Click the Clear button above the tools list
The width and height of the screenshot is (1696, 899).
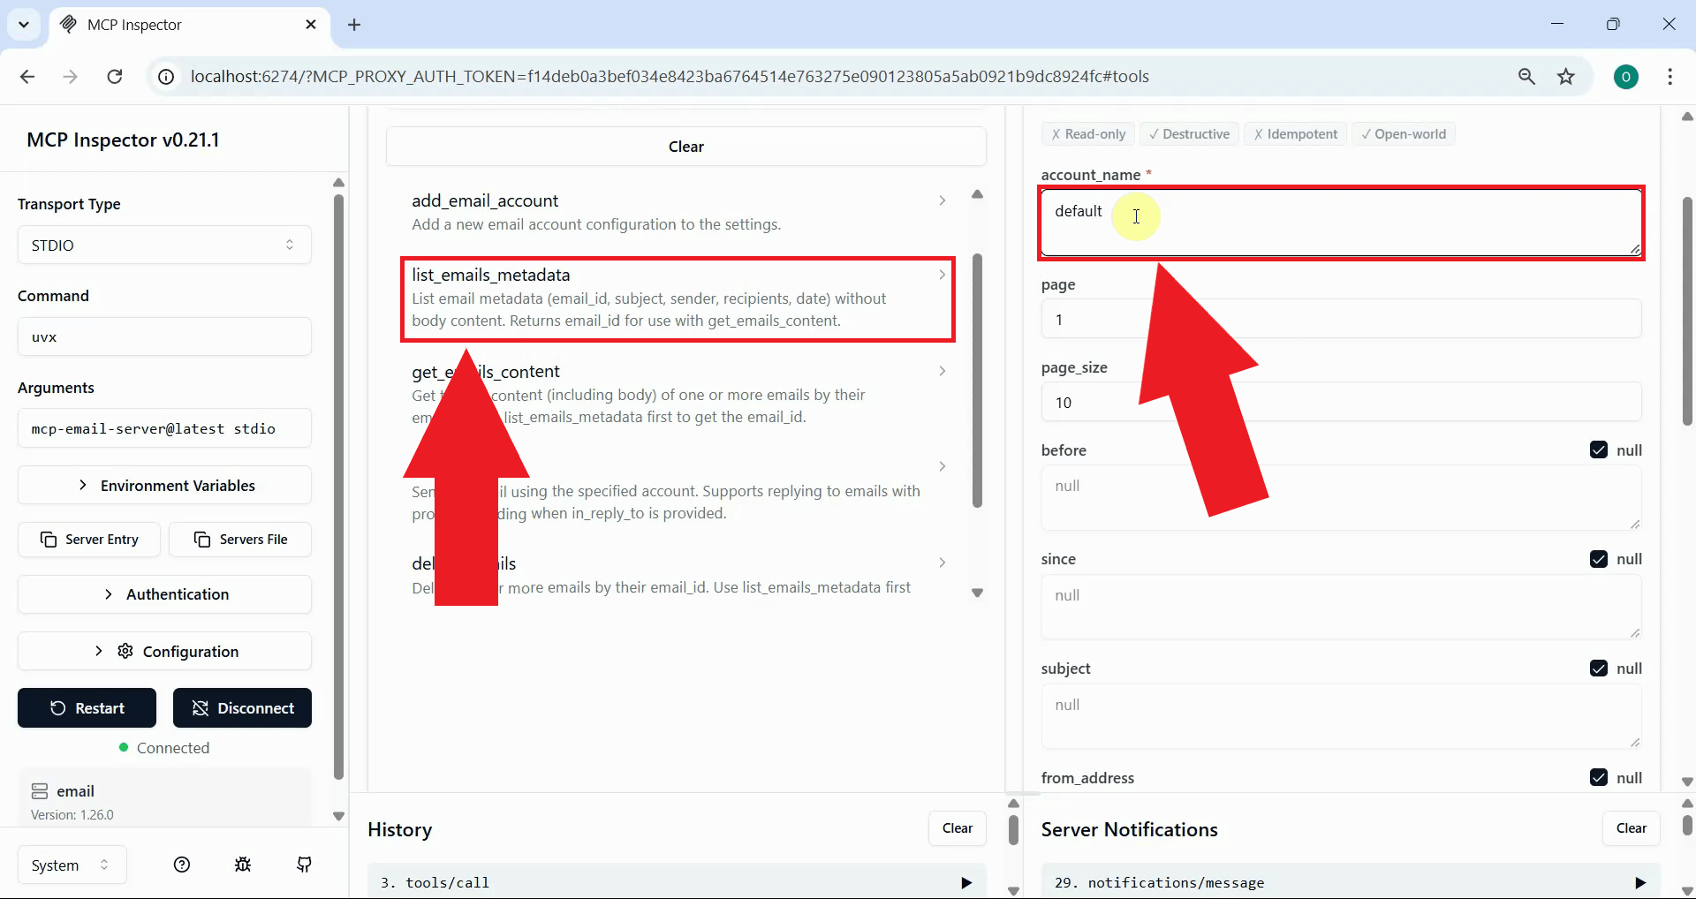pos(686,146)
